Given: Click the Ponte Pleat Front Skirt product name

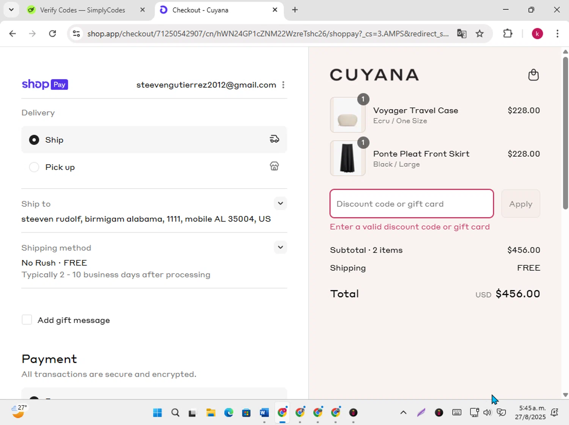Looking at the screenshot, I should click(421, 154).
